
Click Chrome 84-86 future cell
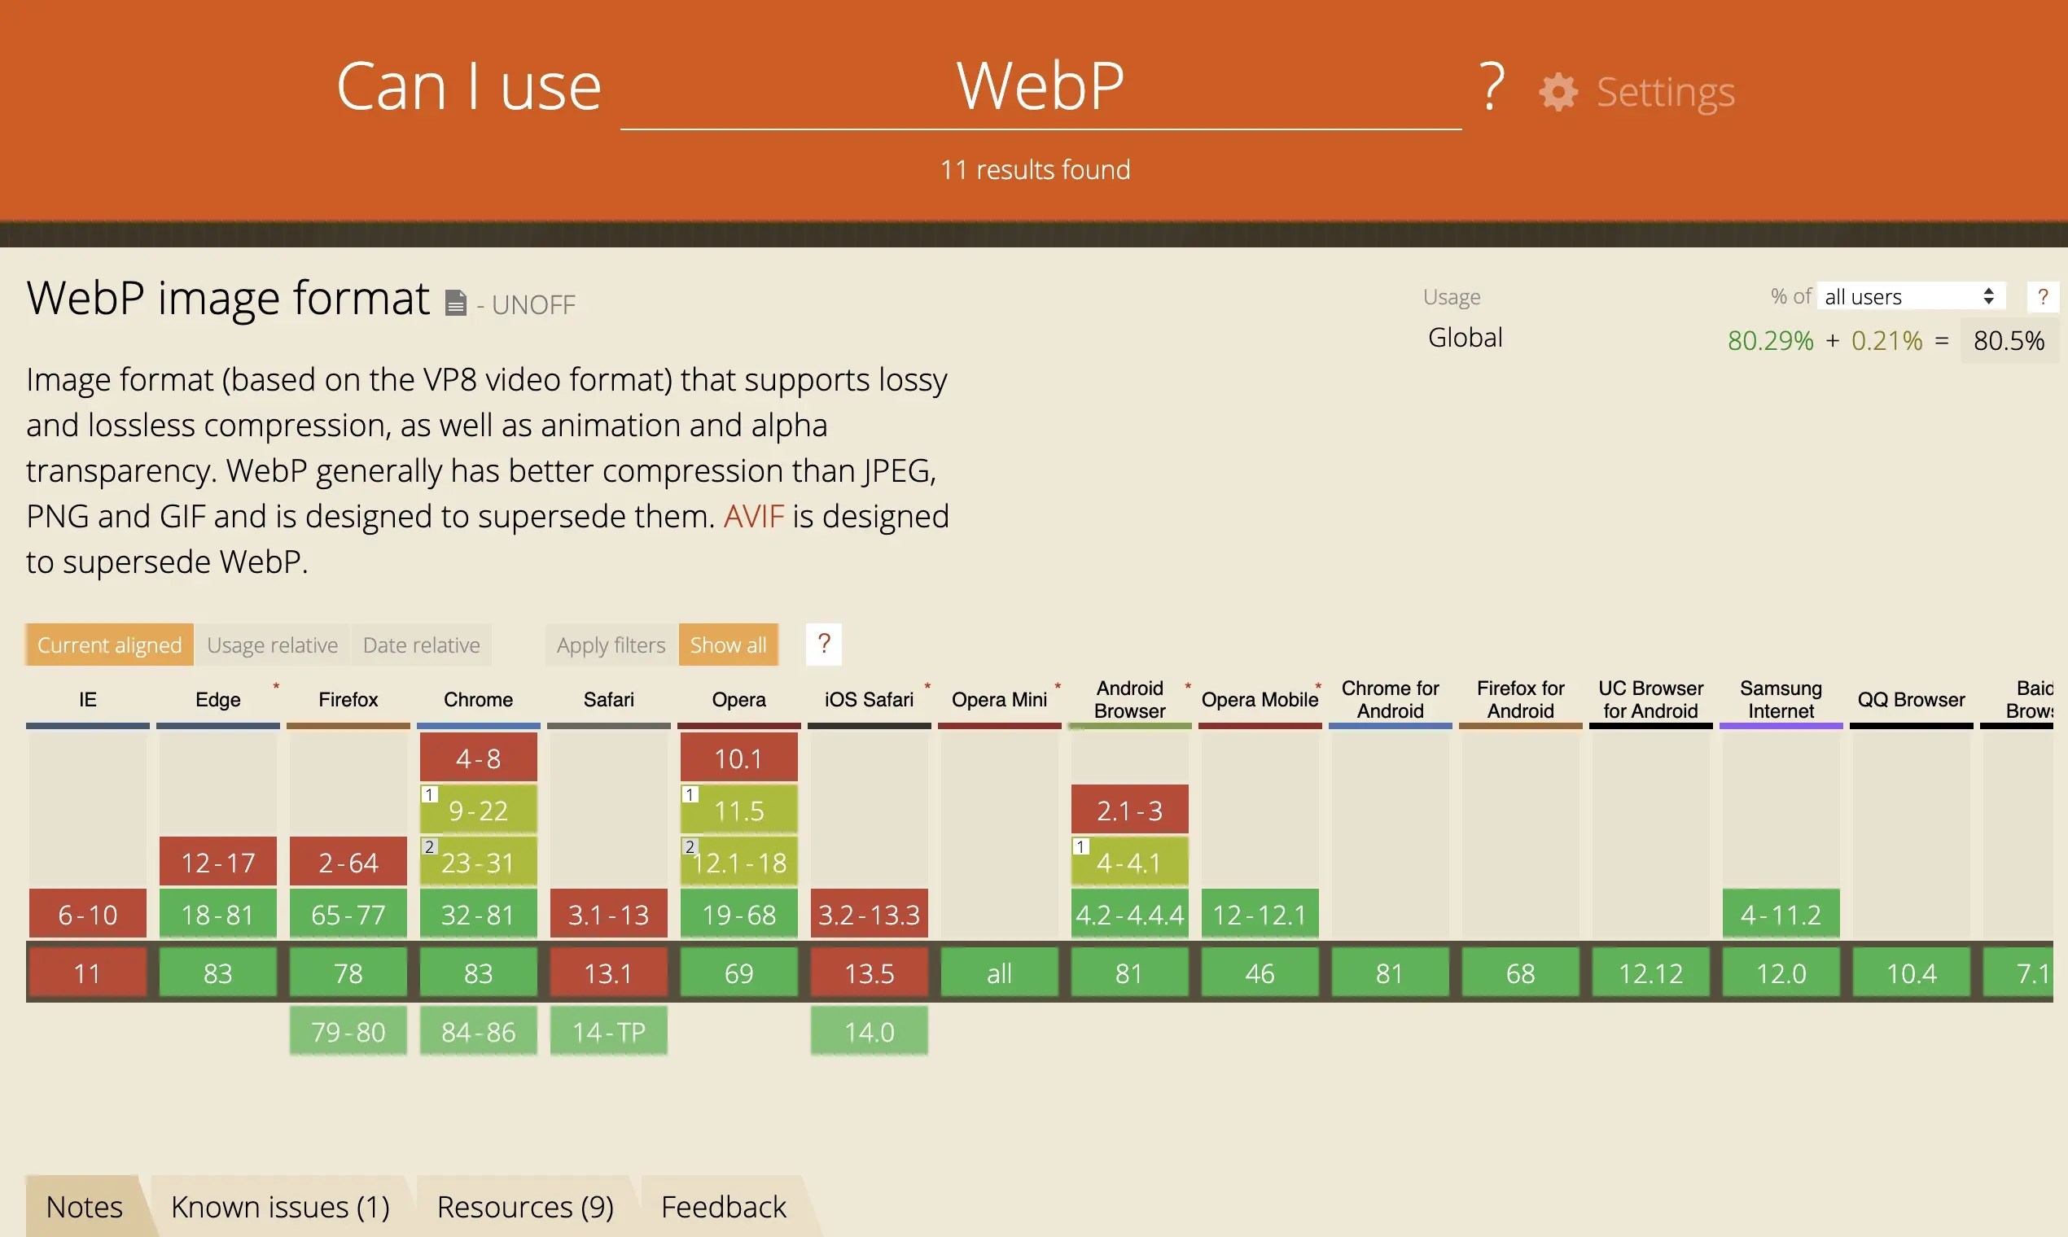[478, 1031]
